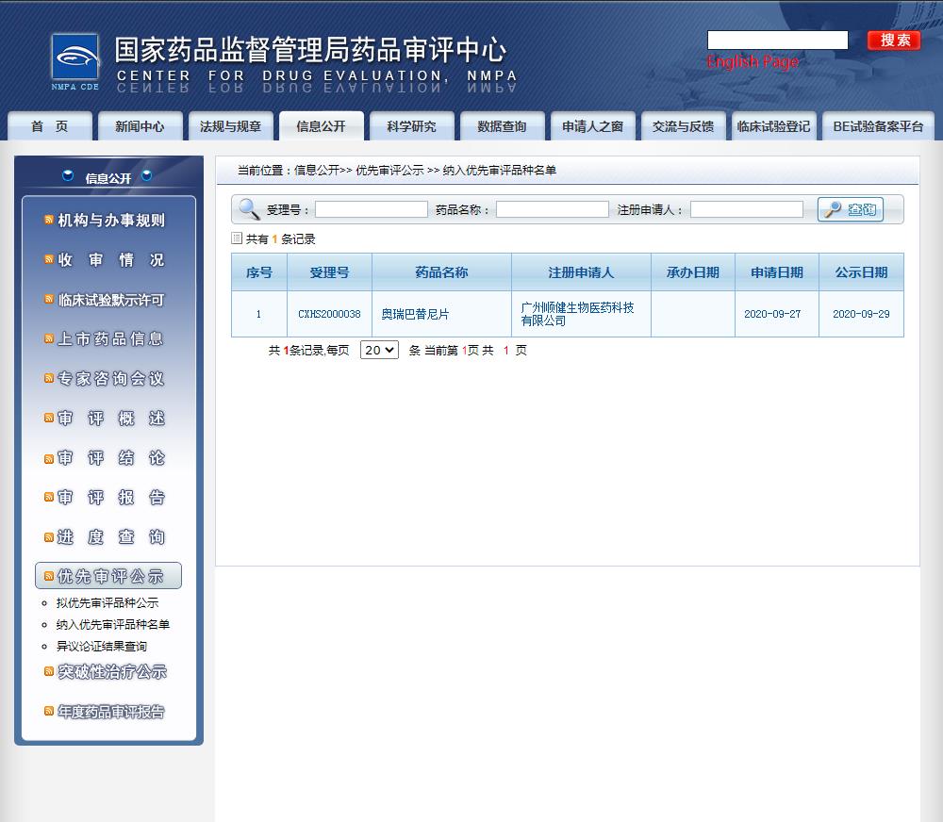Image resolution: width=943 pixels, height=822 pixels.
Task: Open 拟优先审评品种公示 sub-link
Action: point(108,602)
